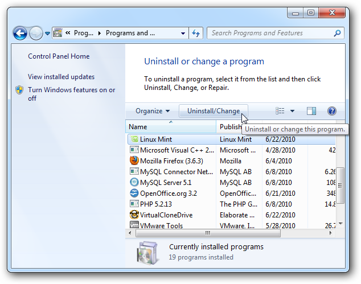
Task: Sort by the Name column header
Action: (x=171, y=126)
